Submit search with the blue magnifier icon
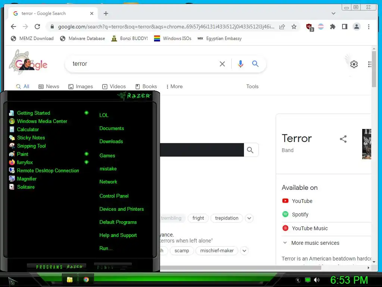Image resolution: width=382 pixels, height=287 pixels. [x=255, y=64]
